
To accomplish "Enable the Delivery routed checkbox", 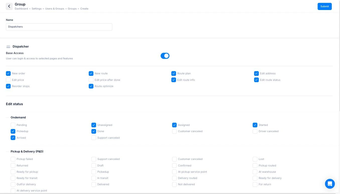I will tap(174, 178).
